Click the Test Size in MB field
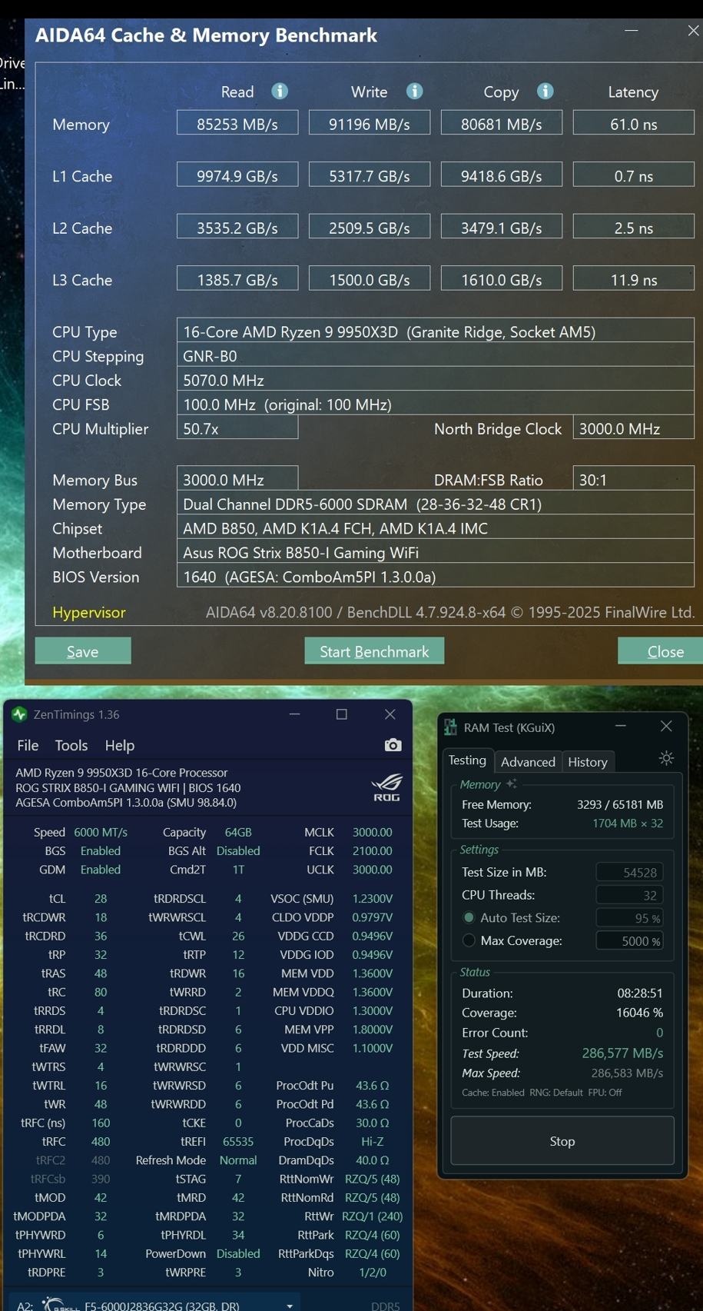The image size is (703, 1311). (630, 872)
